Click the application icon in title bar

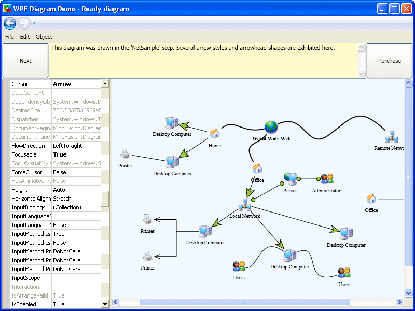click(7, 8)
